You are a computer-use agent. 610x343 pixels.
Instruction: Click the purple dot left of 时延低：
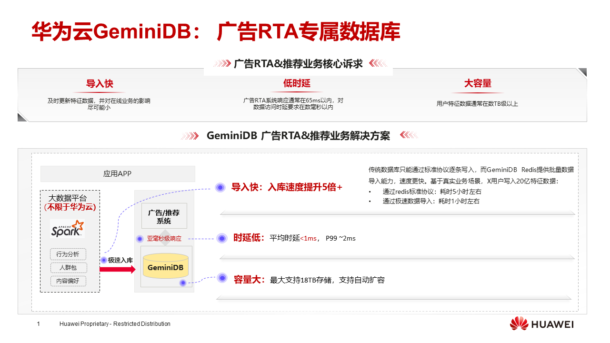221,238
